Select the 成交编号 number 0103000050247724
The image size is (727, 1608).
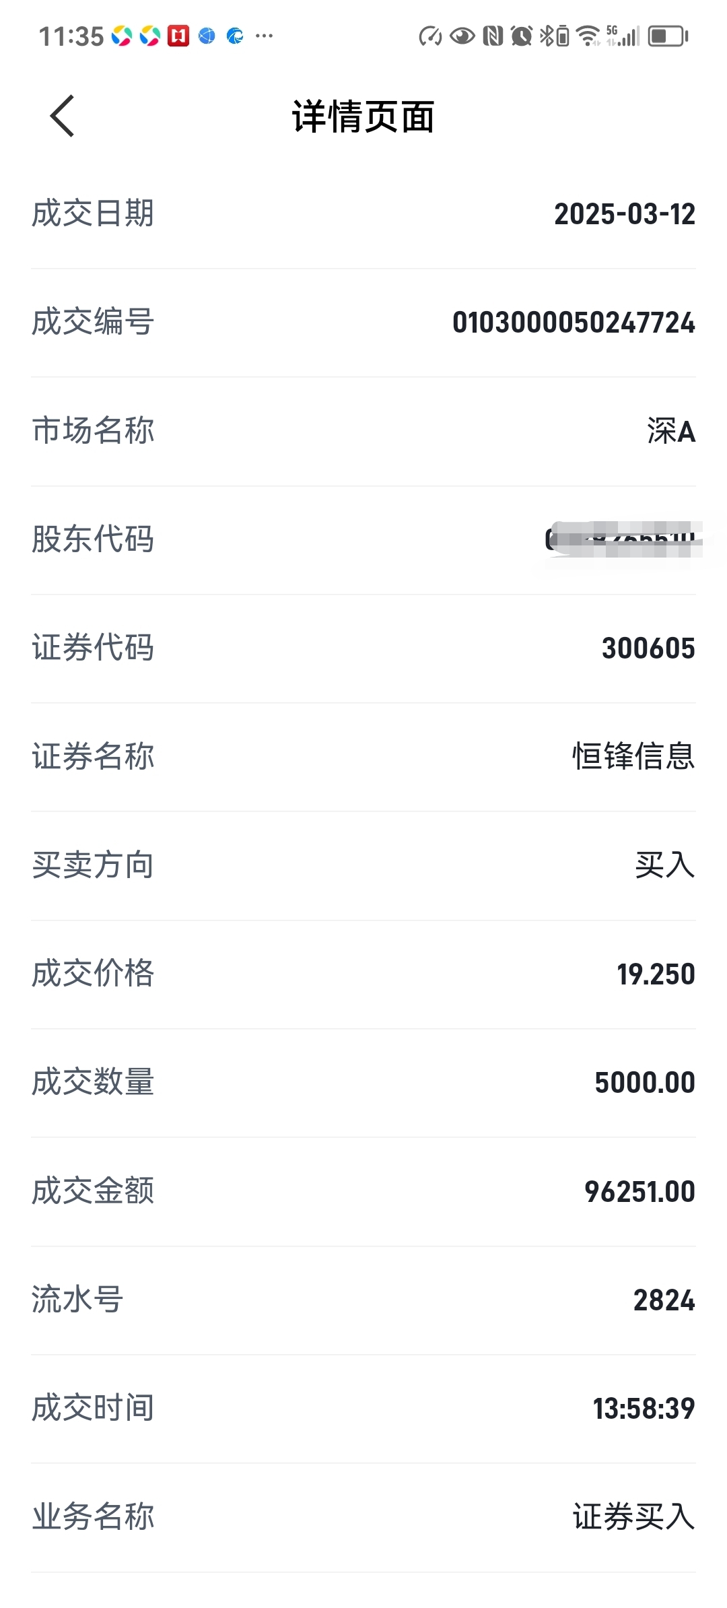[x=574, y=323]
